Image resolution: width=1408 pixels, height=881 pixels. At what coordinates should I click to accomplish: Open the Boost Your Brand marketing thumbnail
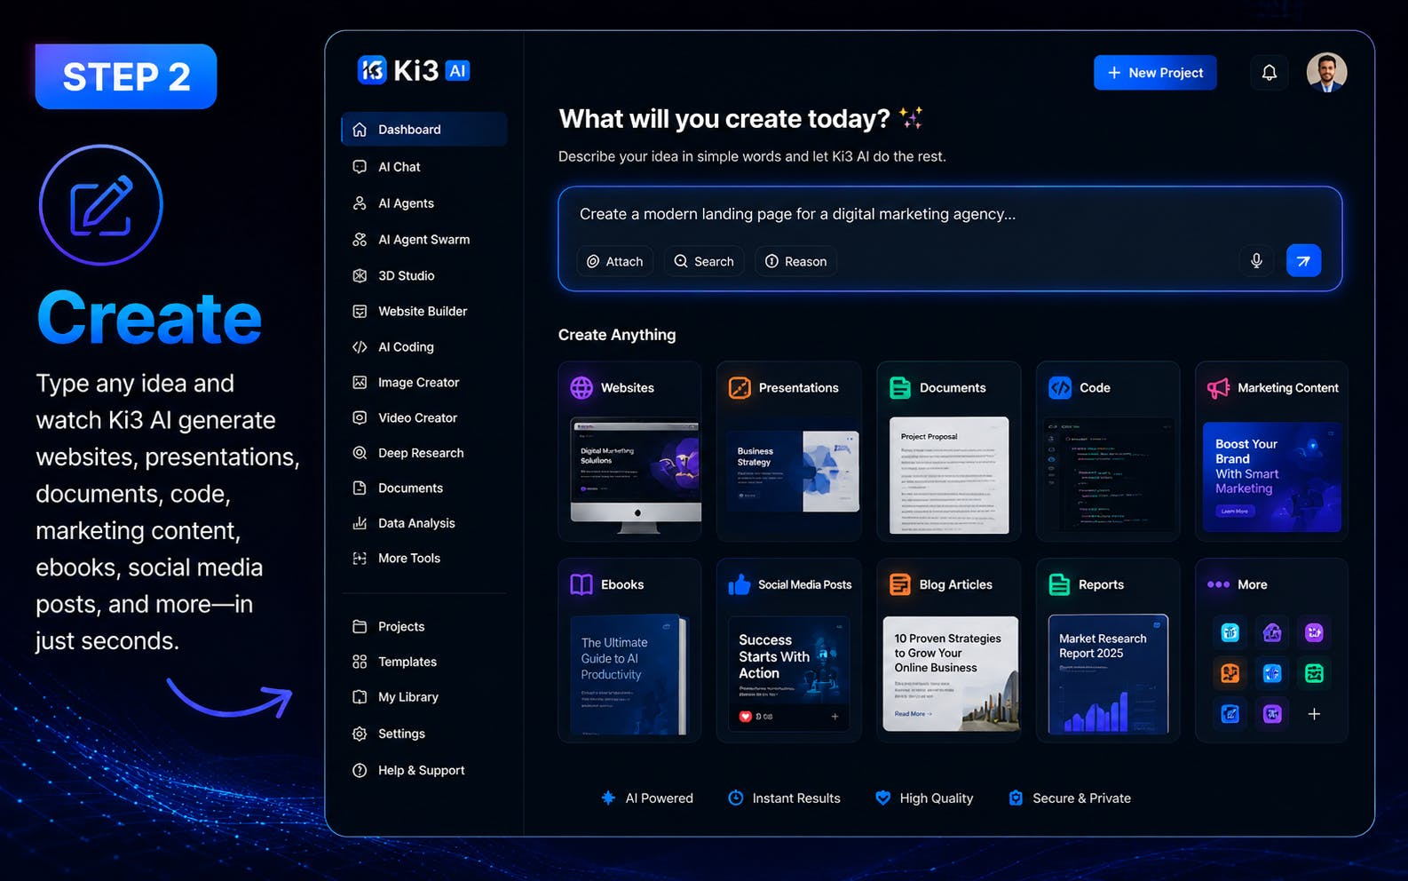1271,477
